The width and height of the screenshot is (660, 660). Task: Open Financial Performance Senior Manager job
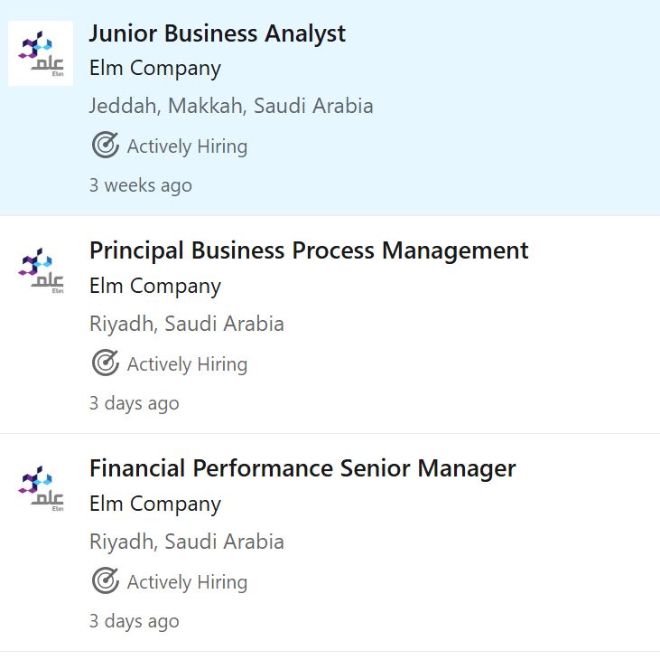coord(302,468)
